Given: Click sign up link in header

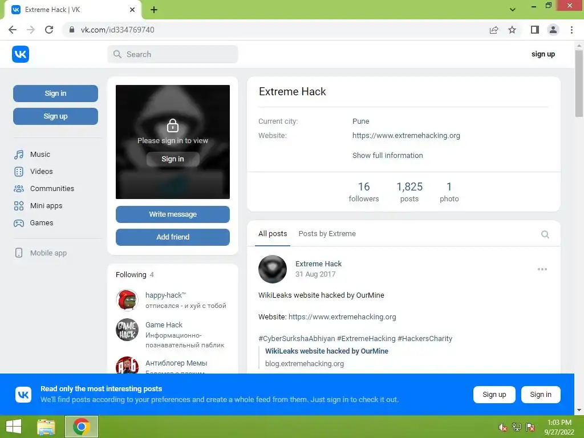Looking at the screenshot, I should (x=543, y=54).
